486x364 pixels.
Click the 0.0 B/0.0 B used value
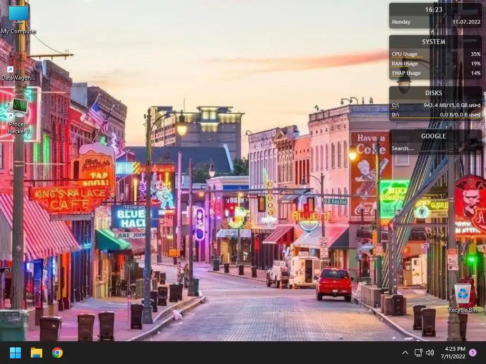pyautogui.click(x=460, y=115)
